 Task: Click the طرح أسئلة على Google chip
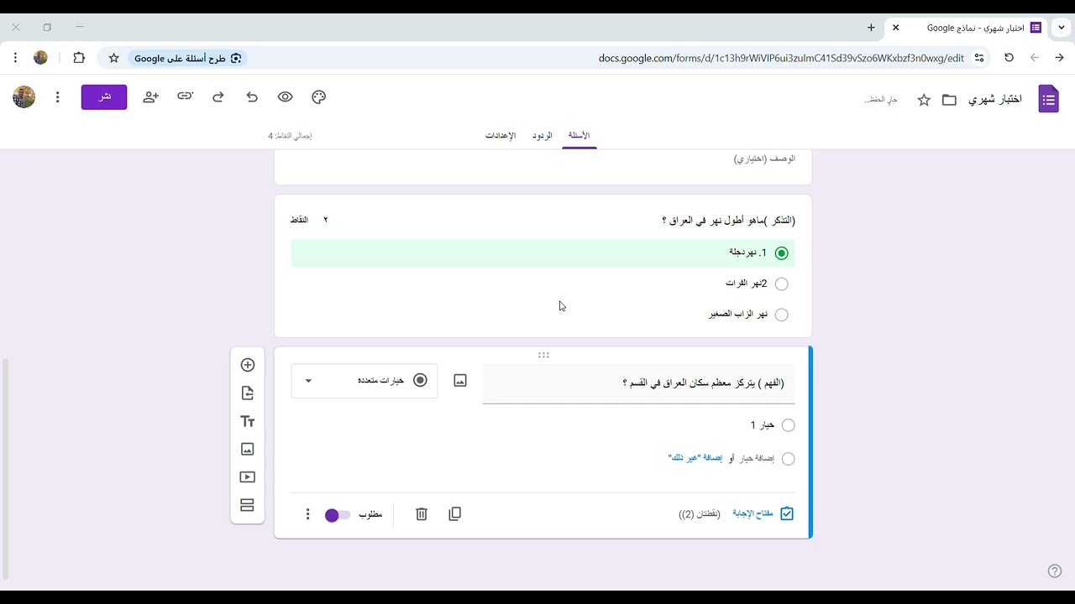click(188, 58)
